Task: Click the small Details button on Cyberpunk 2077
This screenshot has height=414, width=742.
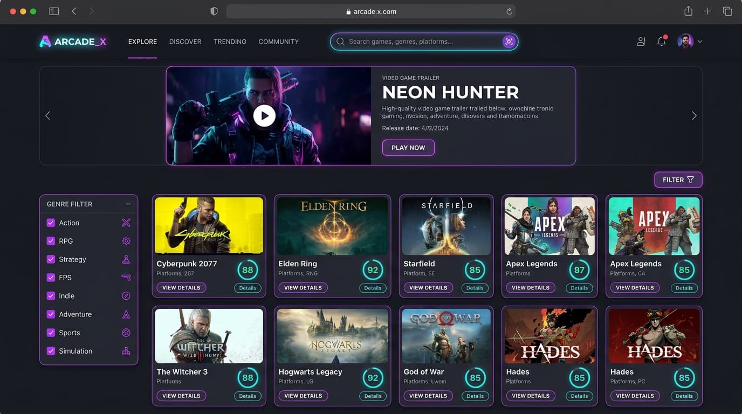Action: click(248, 288)
